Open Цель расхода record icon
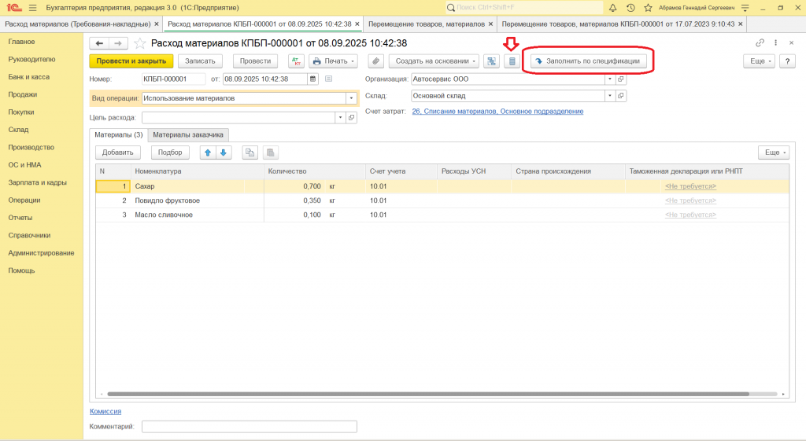806x441 pixels. [x=352, y=118]
